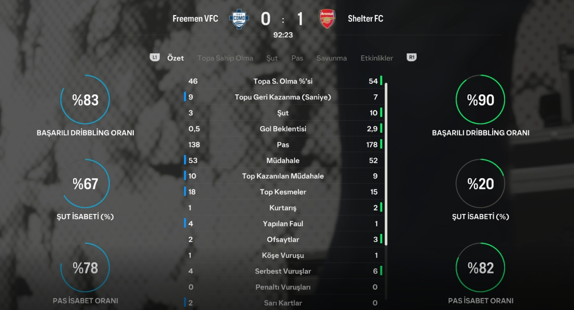Click the Shelter FC Arsenal crest

pyautogui.click(x=327, y=19)
